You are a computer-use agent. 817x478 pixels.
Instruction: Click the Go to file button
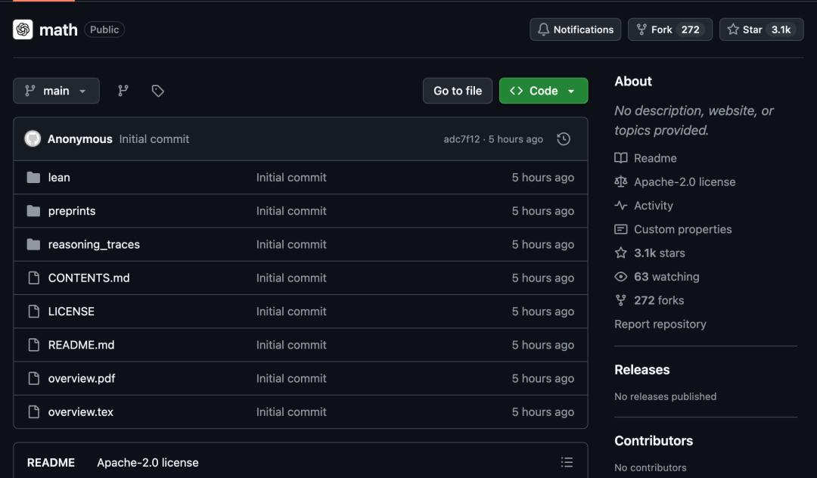click(x=458, y=91)
